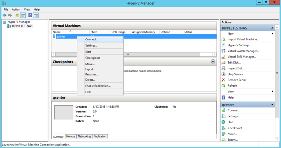Switch to the Summary tab

tap(58, 137)
